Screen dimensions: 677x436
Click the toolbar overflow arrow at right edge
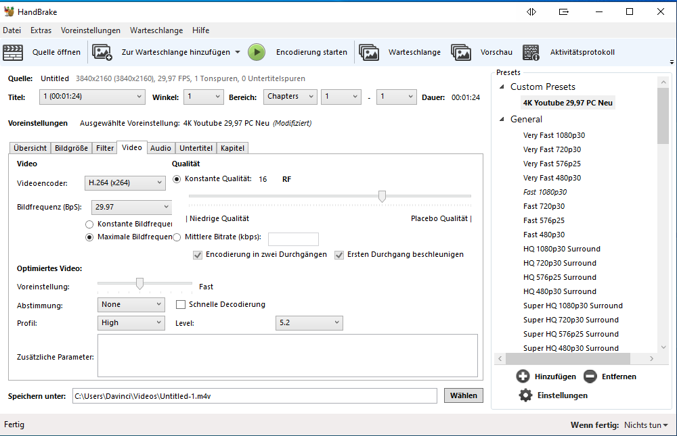click(x=672, y=62)
